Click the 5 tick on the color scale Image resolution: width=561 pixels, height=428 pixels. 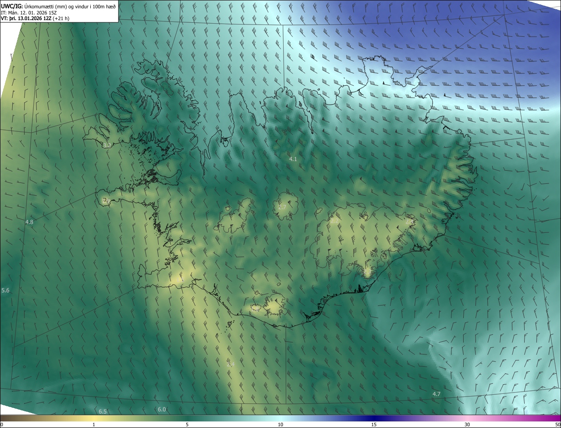187,425
